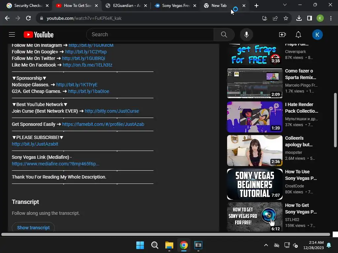The height and width of the screenshot is (253, 338).
Task: Click the CroatCode channel name
Action: click(x=294, y=186)
